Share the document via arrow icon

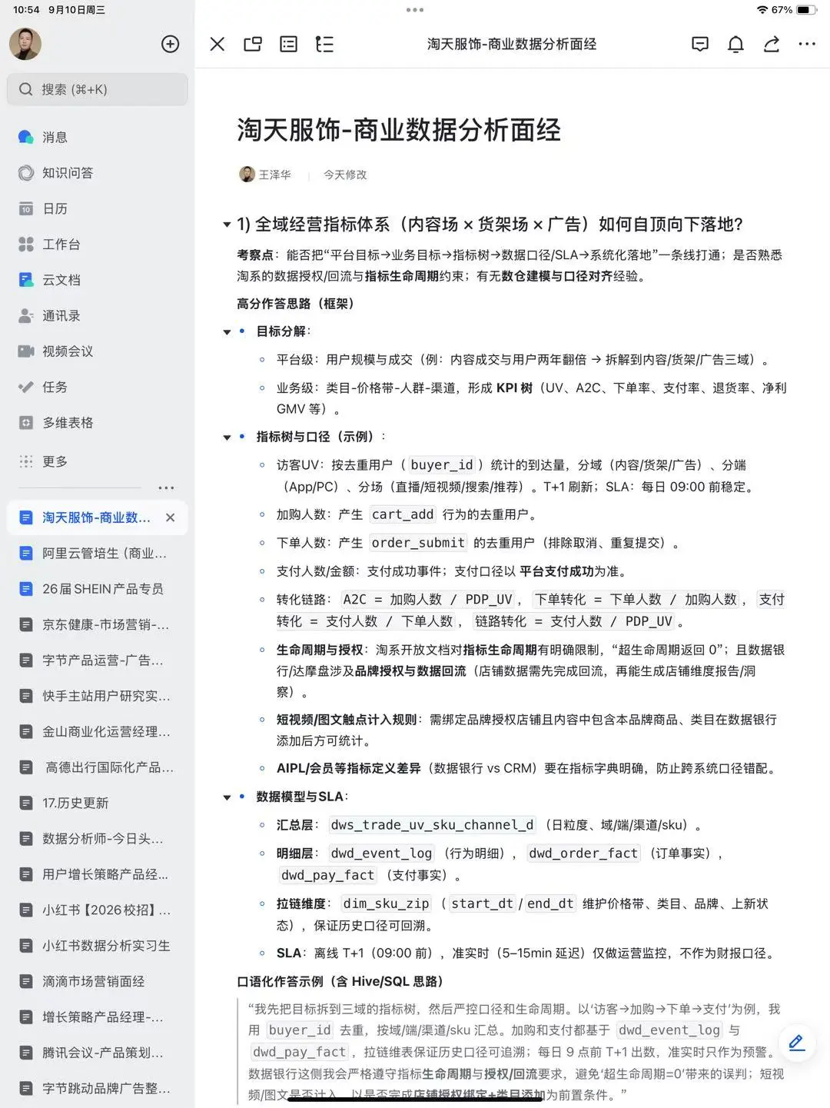[772, 44]
